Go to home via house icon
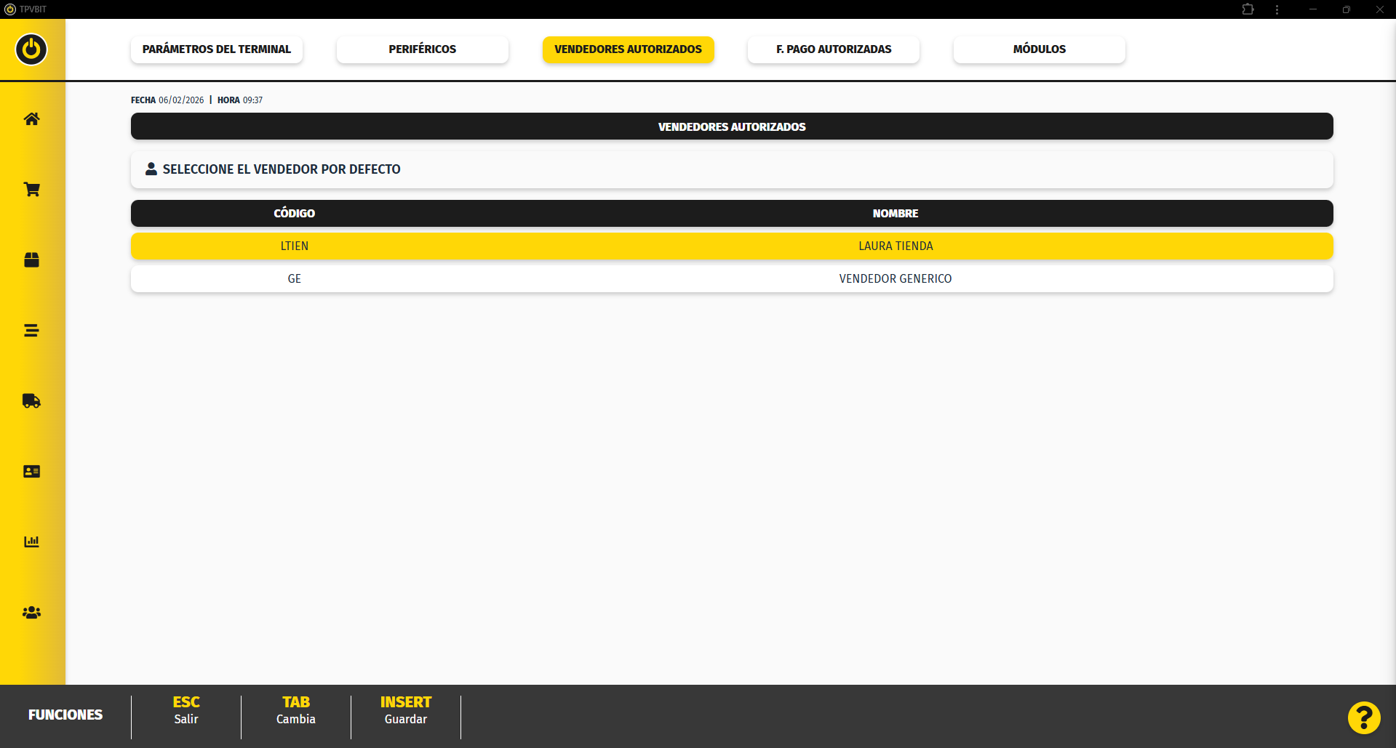The image size is (1396, 748). click(x=31, y=119)
